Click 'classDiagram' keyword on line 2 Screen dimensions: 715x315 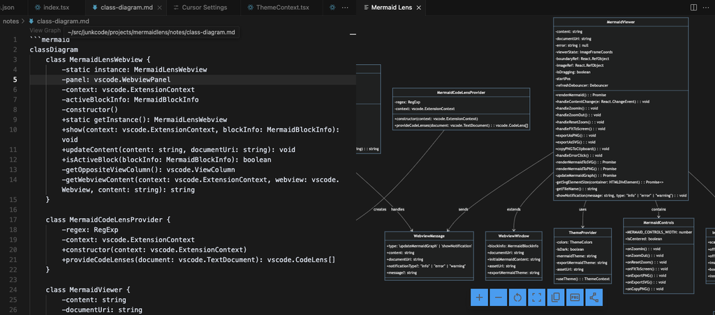pyautogui.click(x=54, y=49)
